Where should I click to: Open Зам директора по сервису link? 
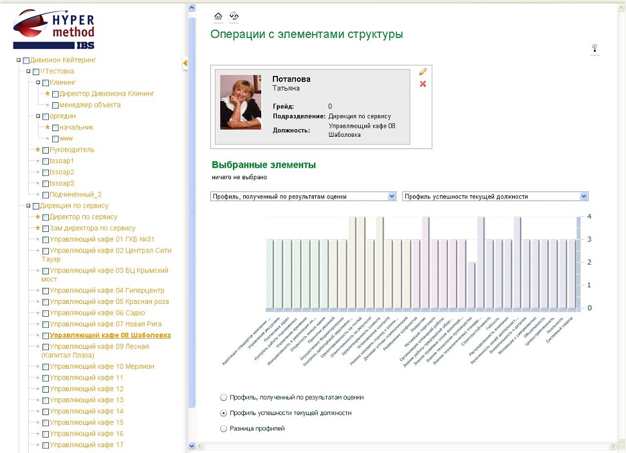(x=92, y=228)
